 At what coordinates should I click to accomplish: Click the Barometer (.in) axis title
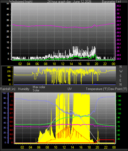(111, 2)
